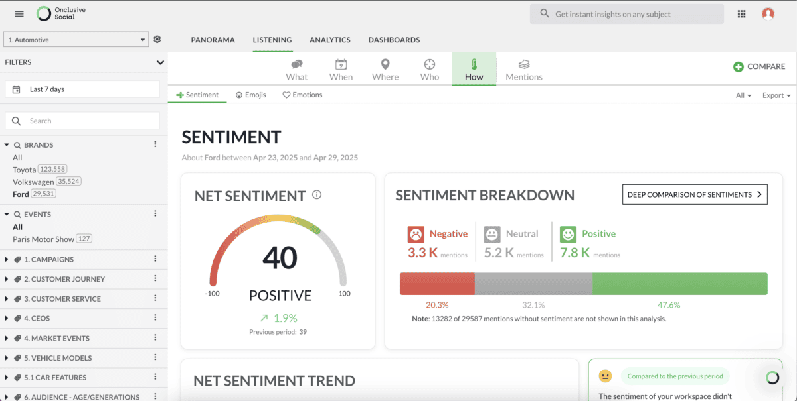This screenshot has width=797, height=401.
Task: Open 3. Customer Service options menu
Action: click(155, 298)
